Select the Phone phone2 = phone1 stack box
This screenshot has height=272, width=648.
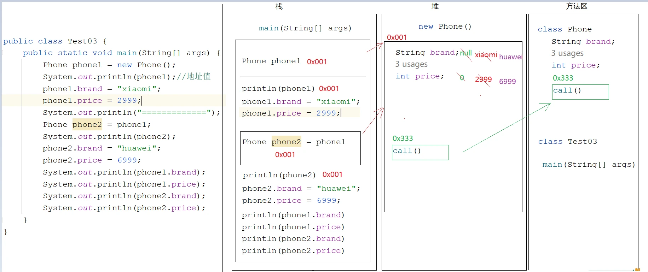click(300, 148)
